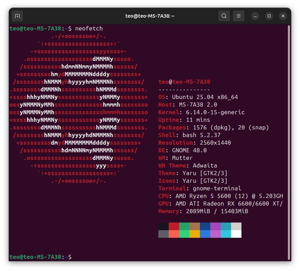Click the brown palette block

(195, 226)
